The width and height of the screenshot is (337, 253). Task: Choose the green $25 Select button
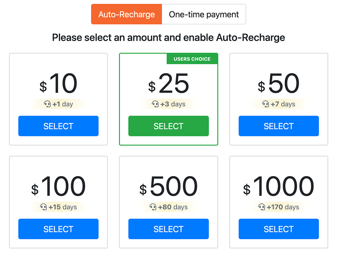point(168,126)
